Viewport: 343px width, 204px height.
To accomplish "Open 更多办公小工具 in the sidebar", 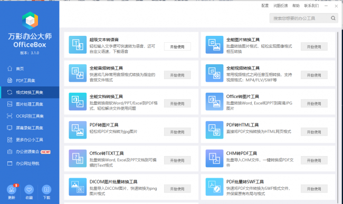I will pyautogui.click(x=30, y=140).
